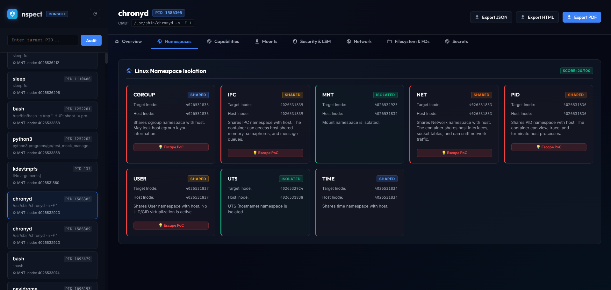The image size is (611, 290).
Task: Click the PID 1586305 badge in header
Action: click(x=169, y=13)
